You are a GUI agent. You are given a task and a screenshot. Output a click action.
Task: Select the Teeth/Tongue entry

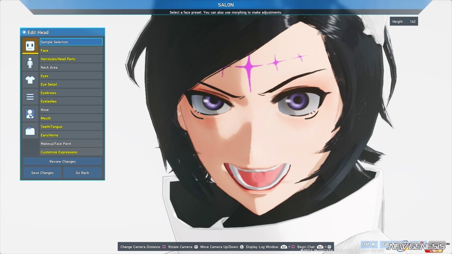click(x=71, y=126)
